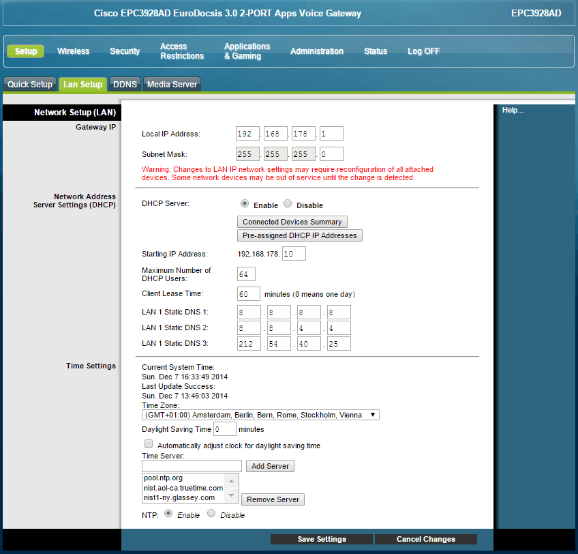Viewport: 578px width, 554px height.
Task: Open the Help link
Action: point(513,110)
